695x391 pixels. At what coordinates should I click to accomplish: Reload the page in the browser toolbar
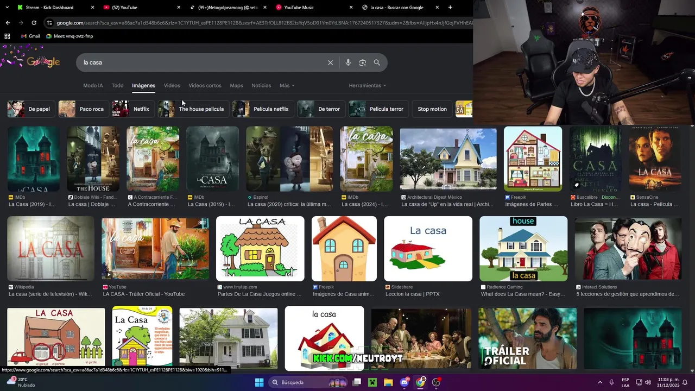click(x=34, y=23)
